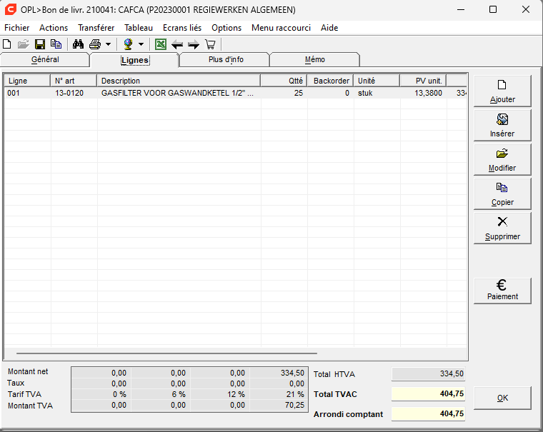Click the Total TVAC field 404,75

429,393
